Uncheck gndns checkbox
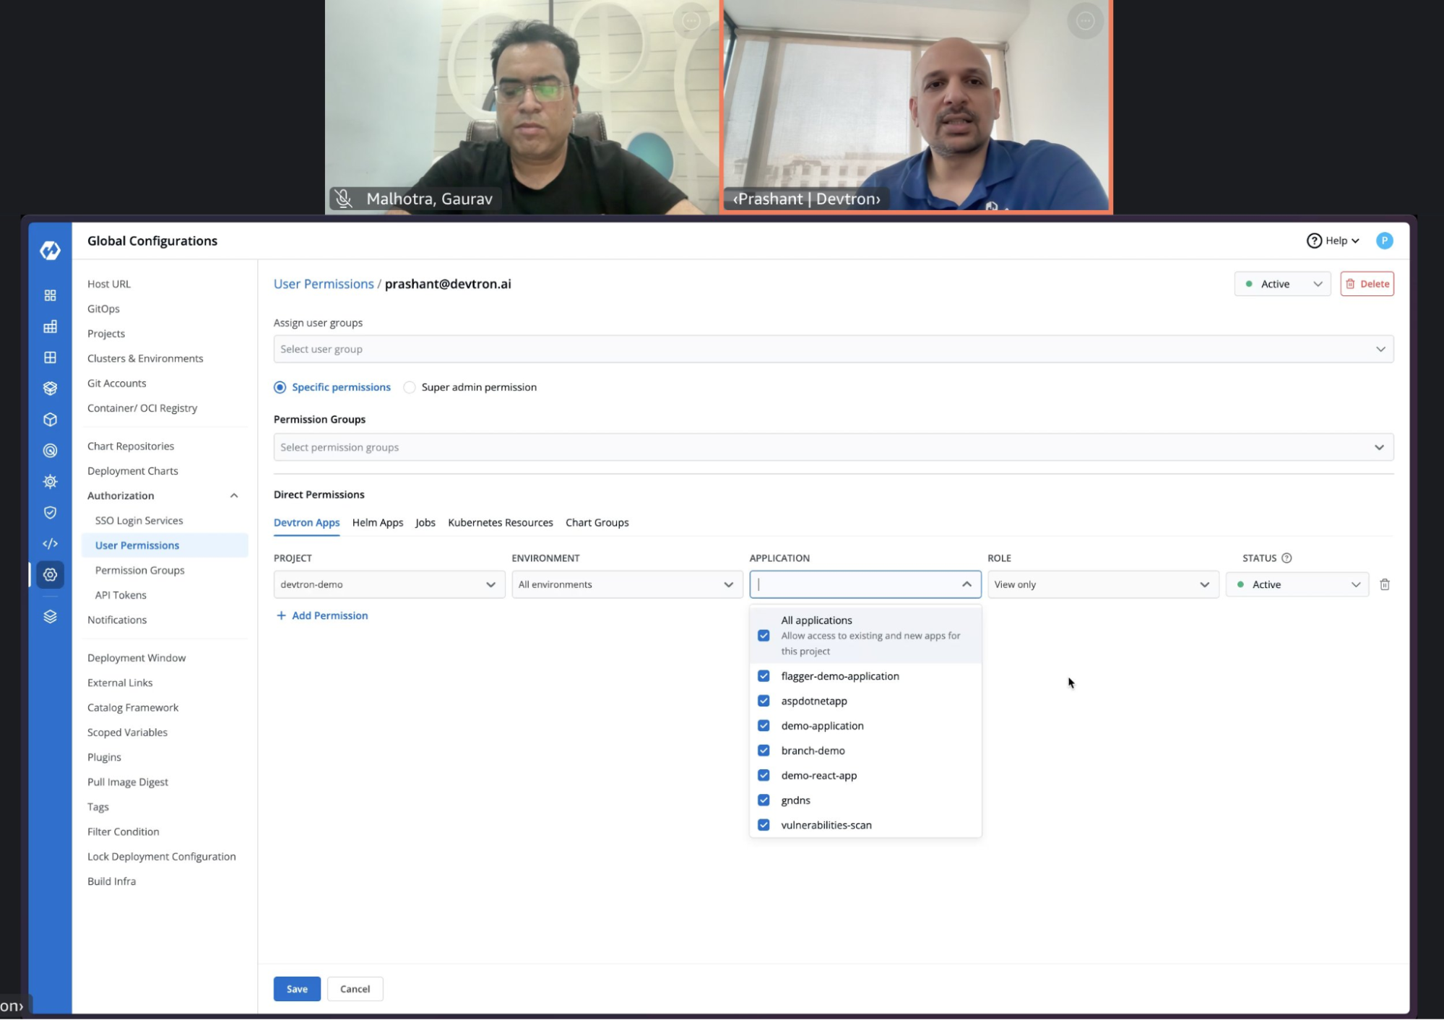This screenshot has width=1444, height=1020. click(763, 800)
